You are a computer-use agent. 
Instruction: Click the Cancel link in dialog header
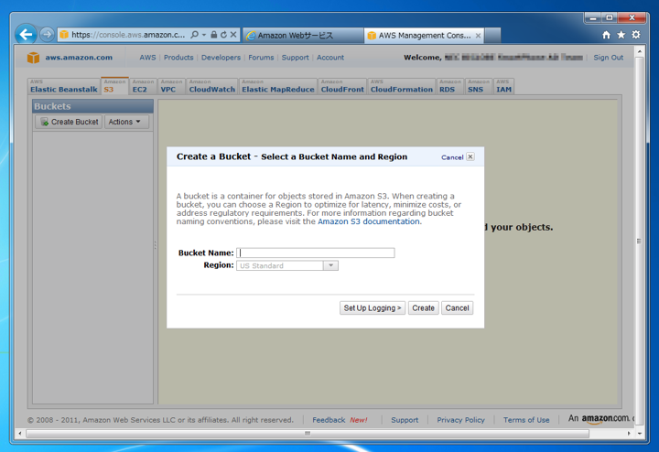pos(452,157)
